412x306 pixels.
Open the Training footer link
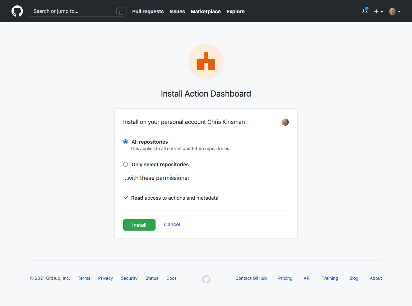[330, 278]
